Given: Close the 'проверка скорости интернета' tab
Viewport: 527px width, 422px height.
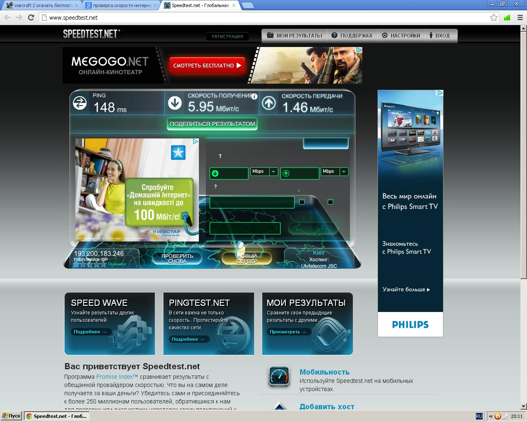Looking at the screenshot, I should 155,5.
